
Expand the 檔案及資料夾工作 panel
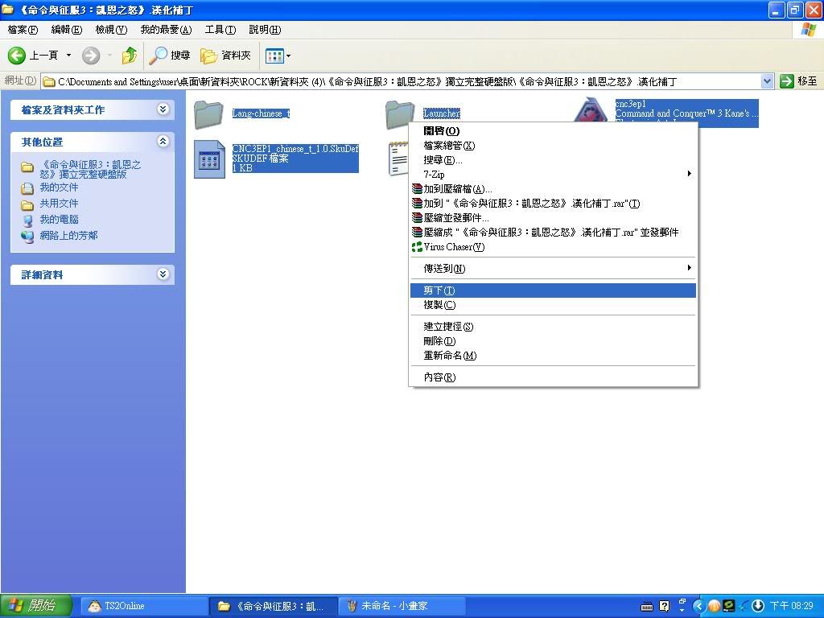pos(163,109)
